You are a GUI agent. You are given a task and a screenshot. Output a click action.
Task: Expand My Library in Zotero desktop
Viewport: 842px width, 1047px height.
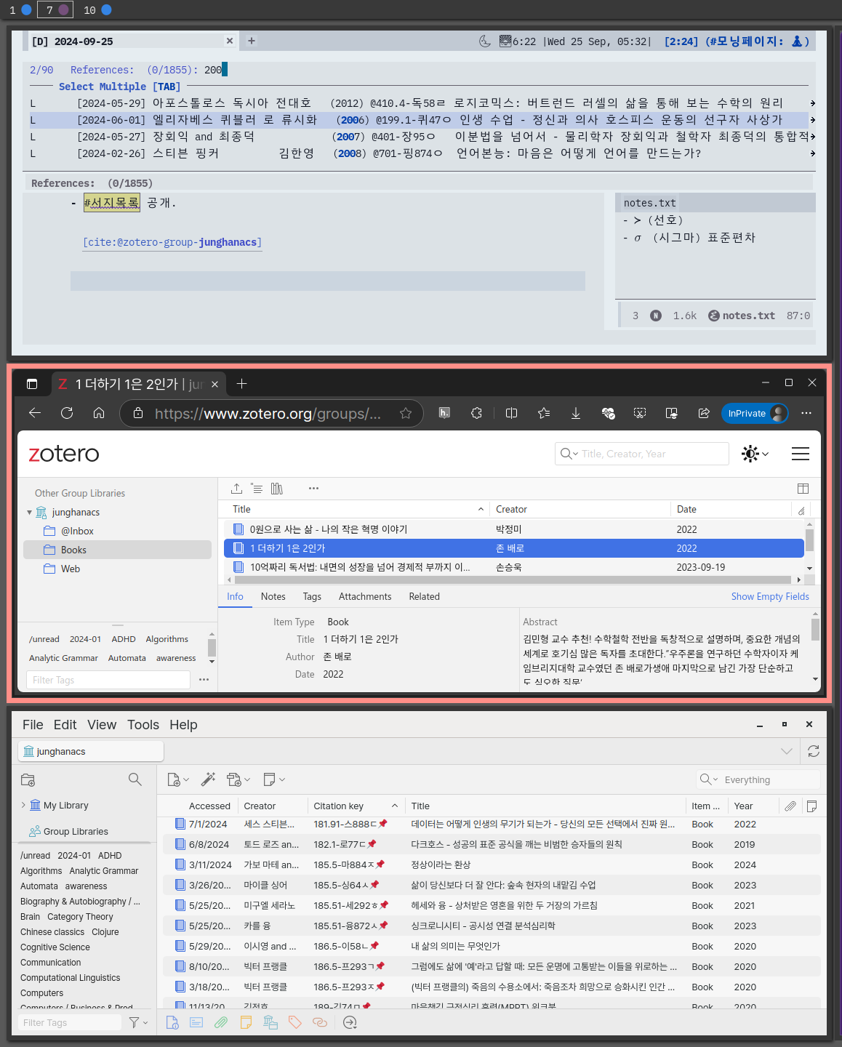click(23, 805)
